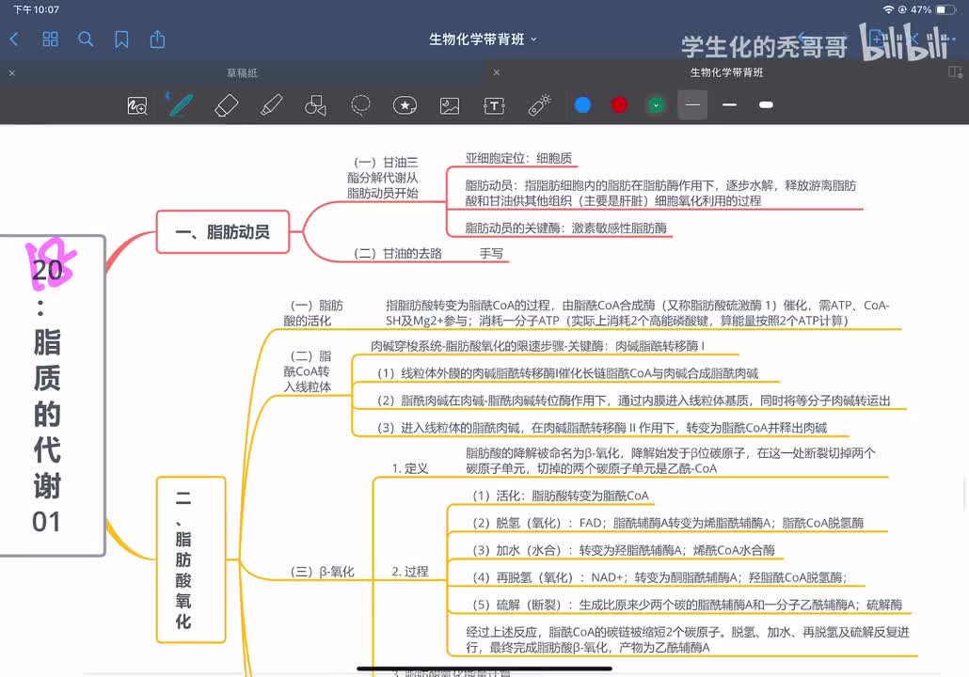The image size is (969, 677).
Task: Select the lasso tool
Action: (360, 105)
